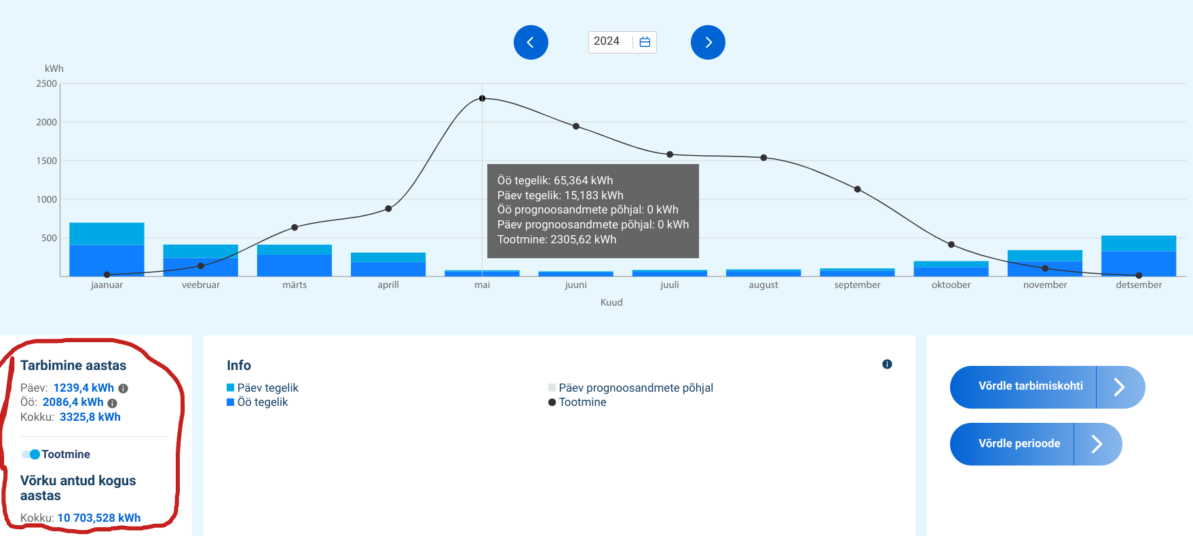Screen dimensions: 1193x536
Task: Go to the previous year with left arrow
Action: pos(531,42)
